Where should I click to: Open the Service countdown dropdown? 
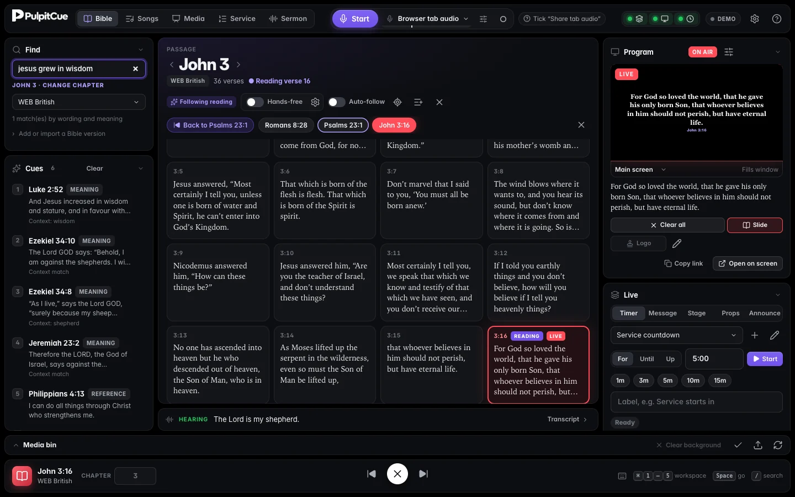(x=676, y=335)
